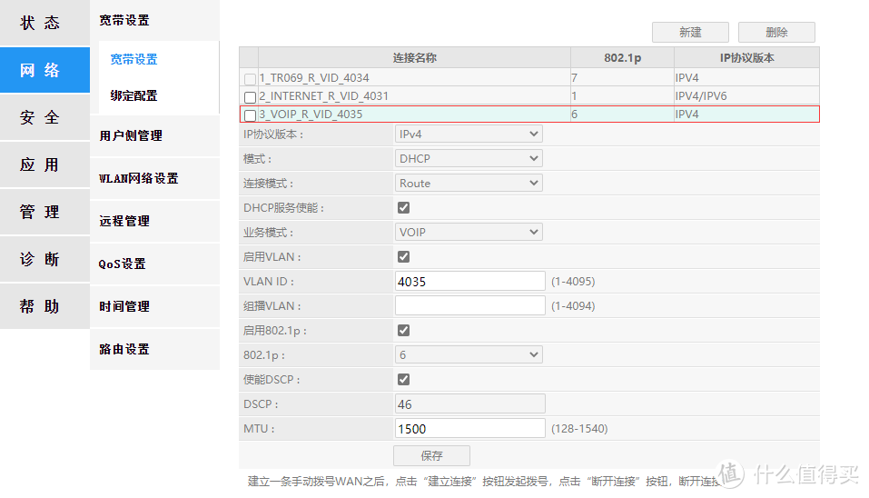Click the 连接名称 column header
Viewport: 869px width, 498px height.
415,57
